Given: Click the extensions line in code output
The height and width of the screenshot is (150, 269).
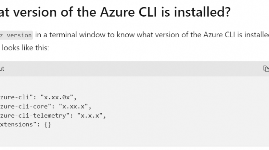Looking at the screenshot, I should (x=25, y=124).
